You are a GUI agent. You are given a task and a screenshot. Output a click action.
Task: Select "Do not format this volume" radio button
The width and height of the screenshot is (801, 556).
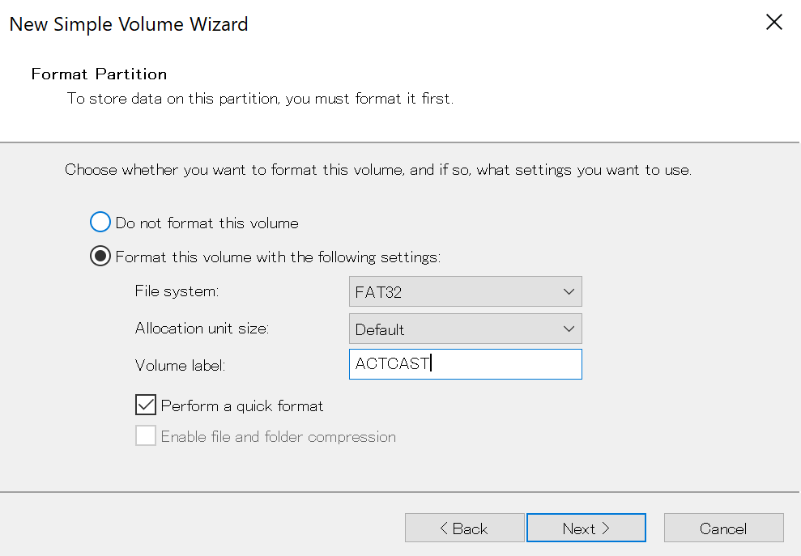tap(100, 223)
